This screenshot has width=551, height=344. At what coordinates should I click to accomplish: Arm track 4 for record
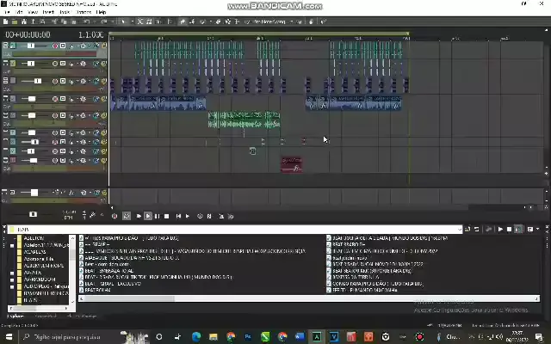coord(55,99)
